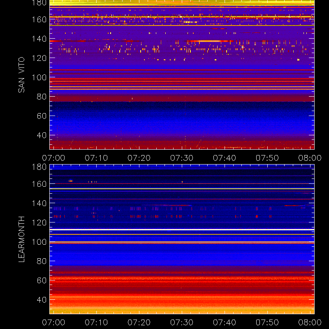Click the LEARMONTH axis label

click(x=21, y=239)
